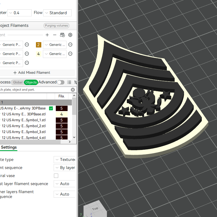Click Add Mixed Filament button

tap(32, 73)
